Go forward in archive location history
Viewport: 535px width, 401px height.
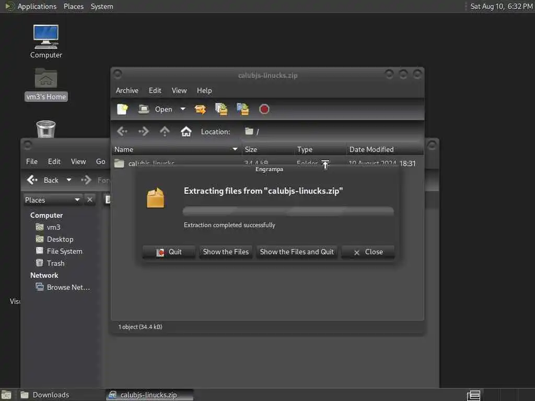click(x=144, y=131)
